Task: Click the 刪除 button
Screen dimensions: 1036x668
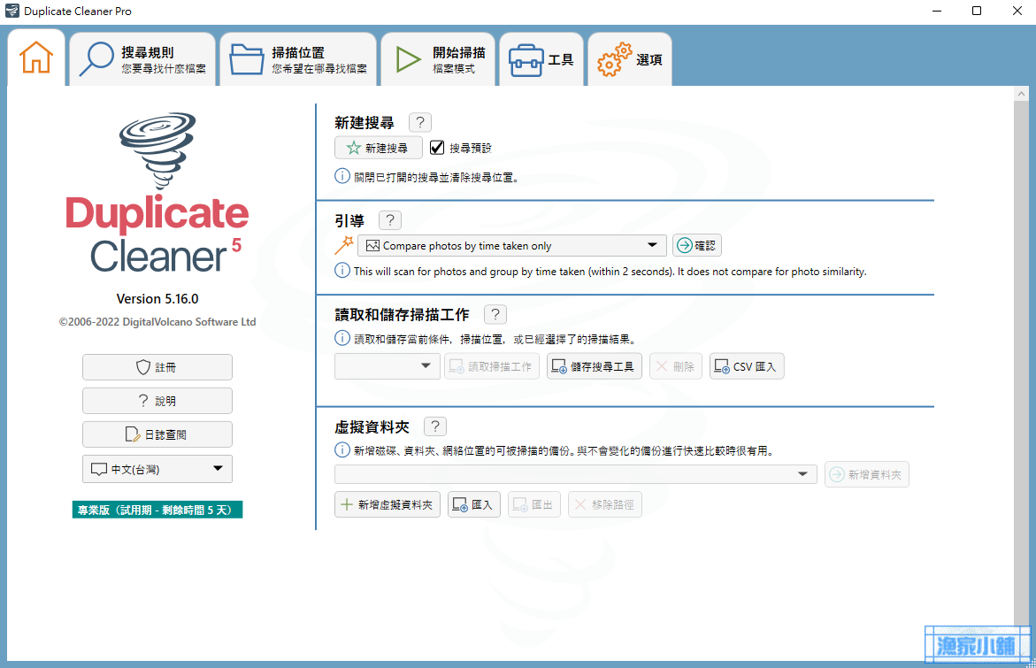Action: click(676, 366)
